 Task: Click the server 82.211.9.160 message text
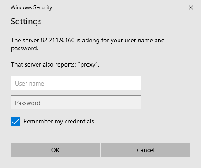(x=88, y=44)
